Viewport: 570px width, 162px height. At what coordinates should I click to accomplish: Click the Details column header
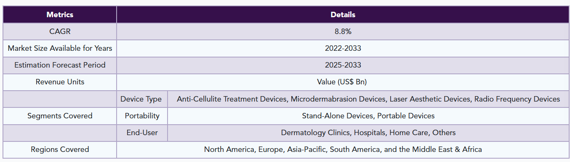coord(343,15)
